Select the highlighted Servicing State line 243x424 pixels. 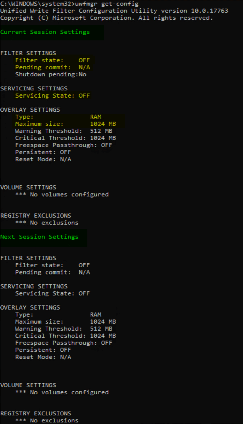[53, 95]
